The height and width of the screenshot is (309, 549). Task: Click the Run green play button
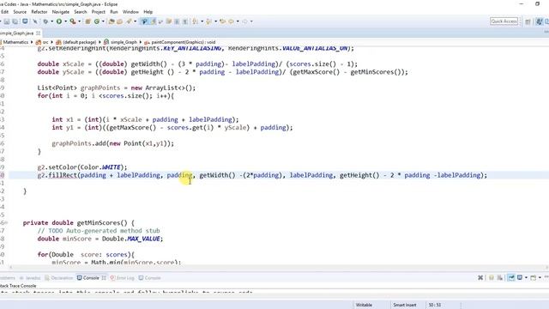(x=59, y=21)
